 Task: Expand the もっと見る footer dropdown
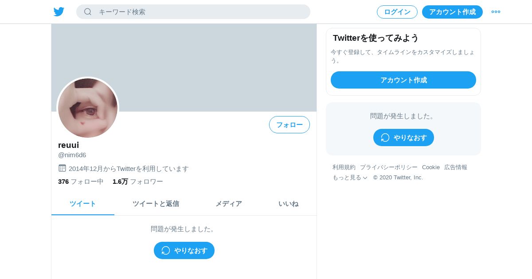[350, 178]
